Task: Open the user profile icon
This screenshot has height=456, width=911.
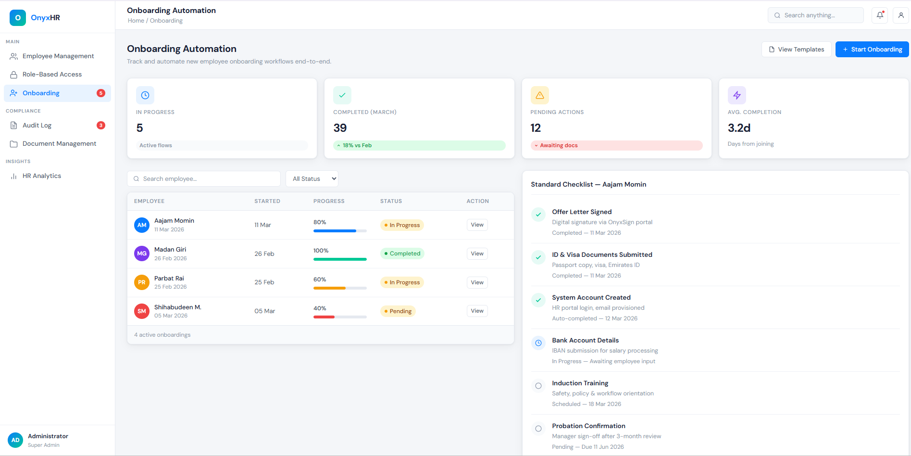Action: click(x=901, y=15)
